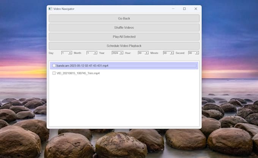Open the Year dropdown showing 2024
Viewport: 258px width, 158px height.
pos(117,53)
